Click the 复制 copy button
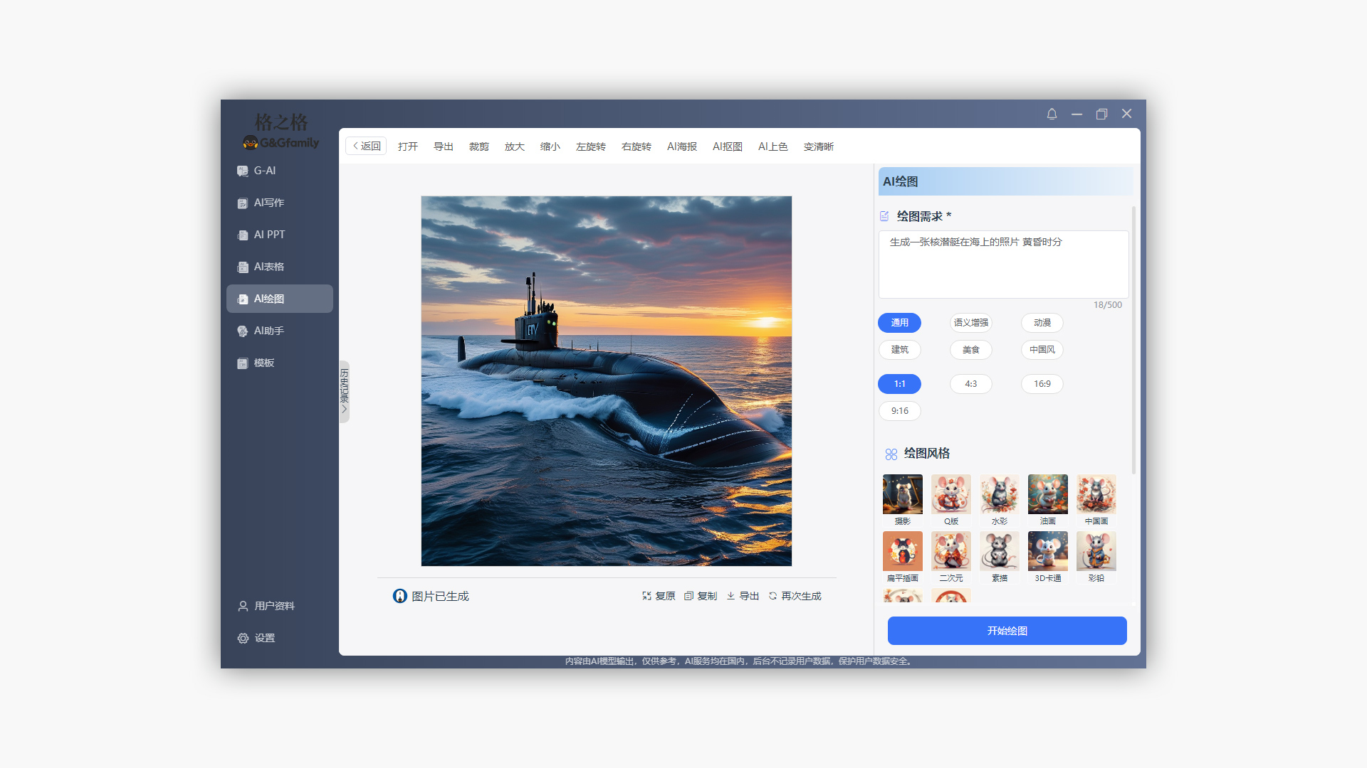 701,596
